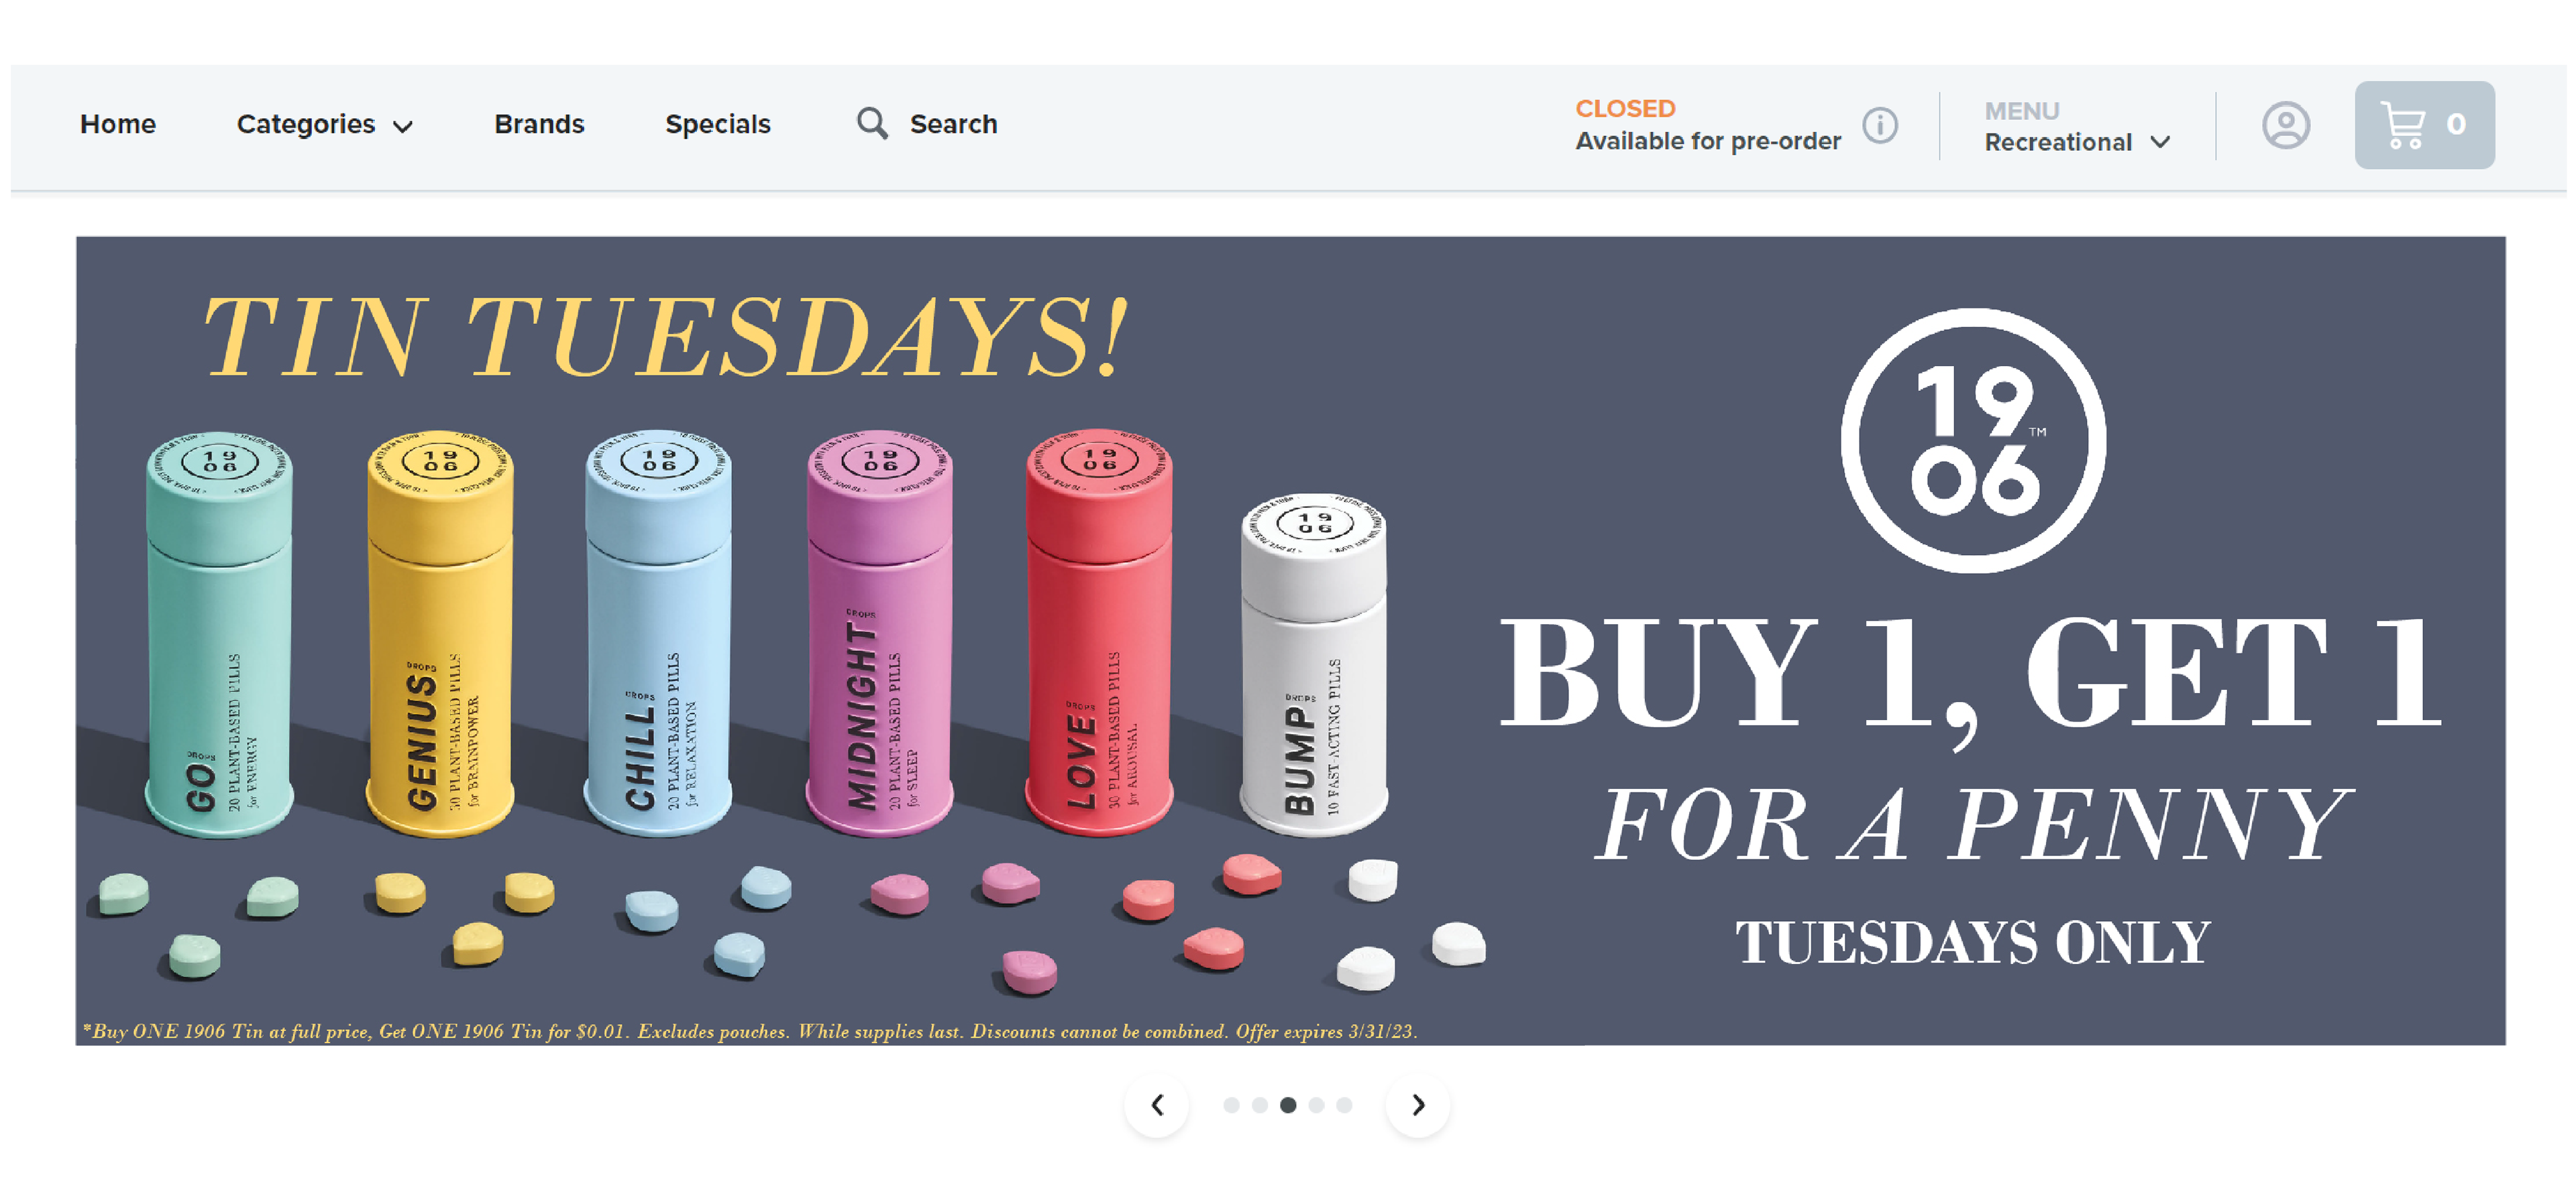Open the user account profile icon
Viewport: 2576px width, 1204px height.
(2286, 125)
